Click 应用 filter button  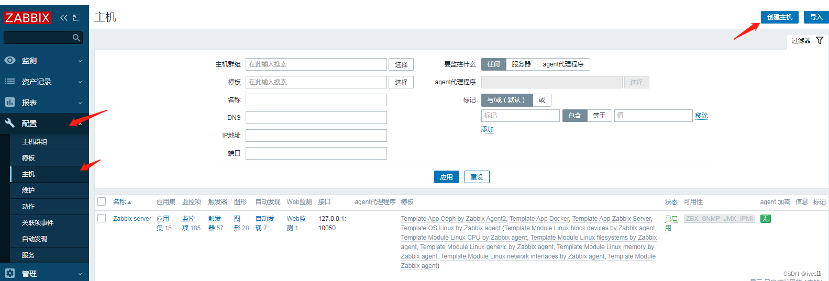[x=446, y=177]
